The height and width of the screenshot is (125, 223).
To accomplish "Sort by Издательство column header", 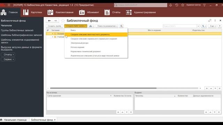I will pos(198,30).
